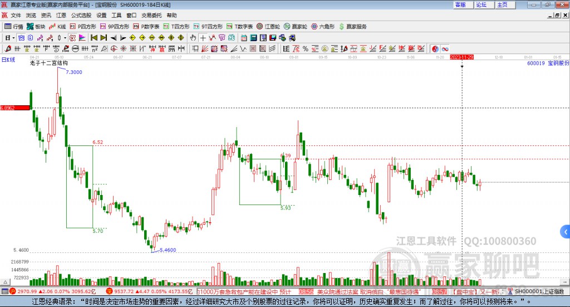This screenshot has height=307, width=570.
Task: Click the 主页 homepage link
Action: [505, 4]
